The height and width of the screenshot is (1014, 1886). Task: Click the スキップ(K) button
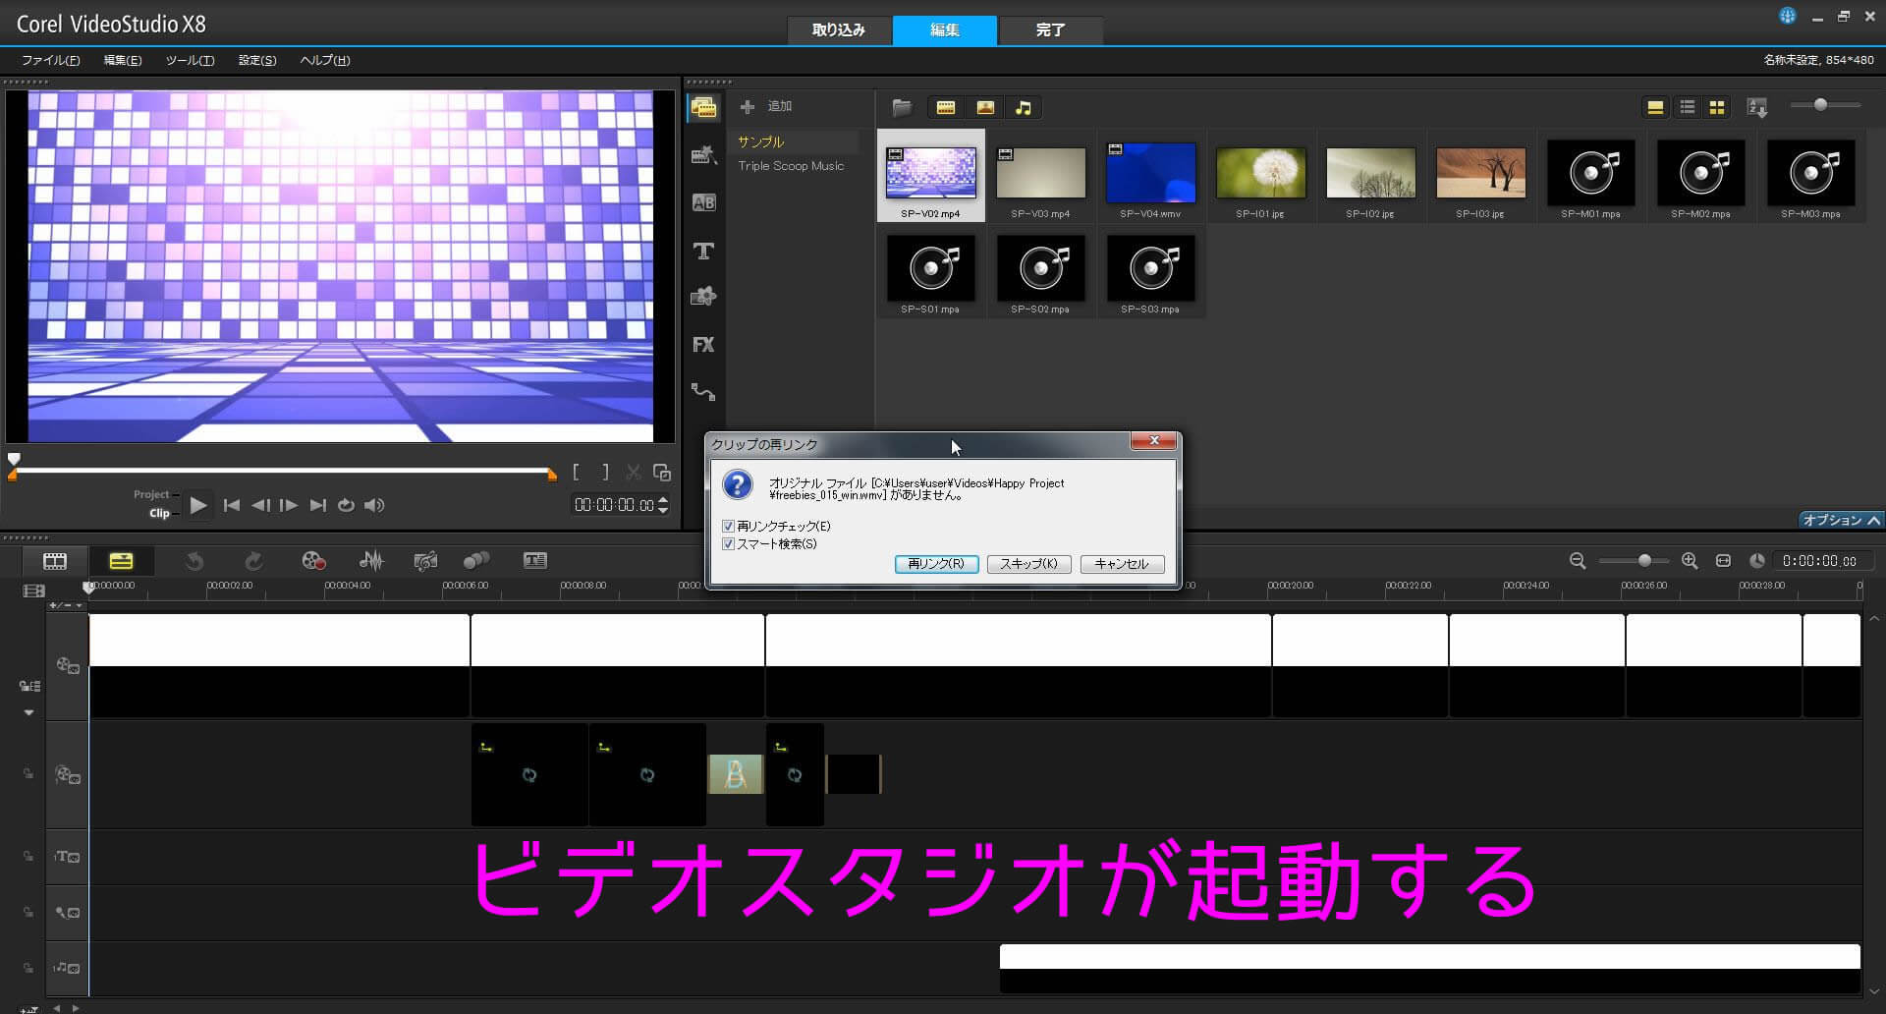click(x=1028, y=564)
